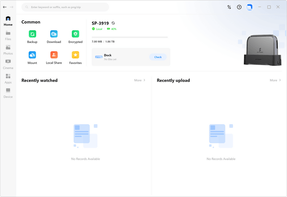Maximize the application window
This screenshot has width=287, height=197.
(x=269, y=7)
